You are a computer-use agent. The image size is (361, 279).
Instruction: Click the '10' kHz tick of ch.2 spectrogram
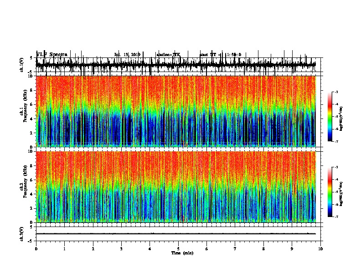coord(31,151)
